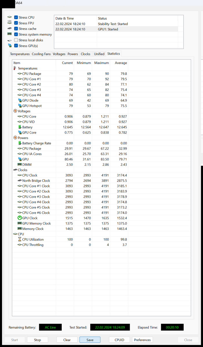
Task: Click the CPU Utilization hourglass icon
Action: pyautogui.click(x=20, y=240)
